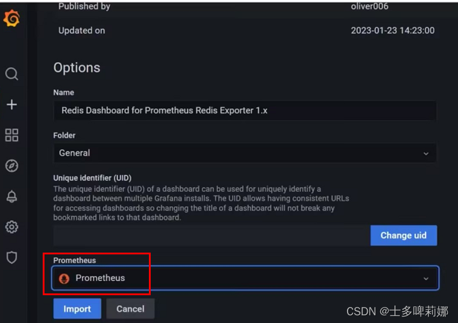Open the Dashboards four-squares icon
The height and width of the screenshot is (323, 458).
[12, 135]
